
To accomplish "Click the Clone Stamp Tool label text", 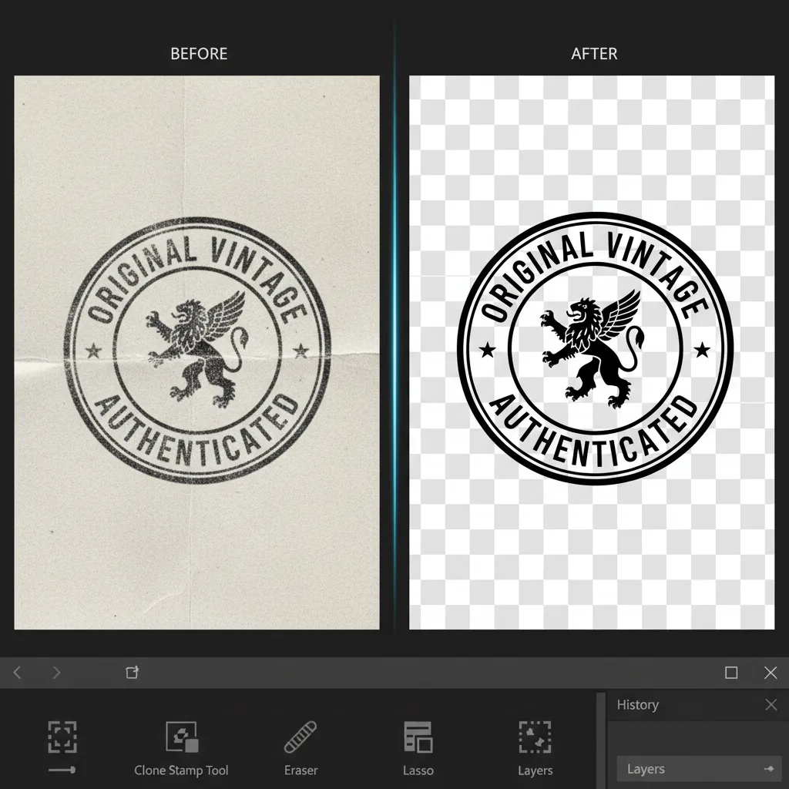I will [181, 770].
